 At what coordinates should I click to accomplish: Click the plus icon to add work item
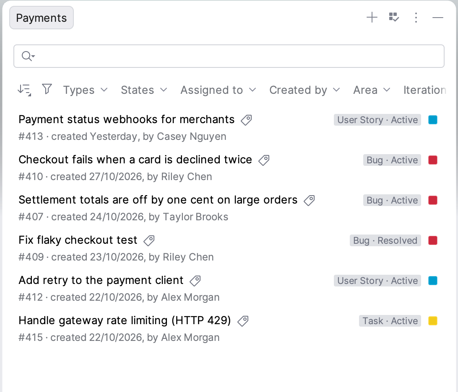coord(372,18)
